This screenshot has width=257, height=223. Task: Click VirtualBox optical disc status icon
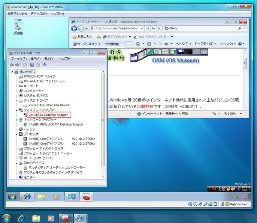coord(195,204)
